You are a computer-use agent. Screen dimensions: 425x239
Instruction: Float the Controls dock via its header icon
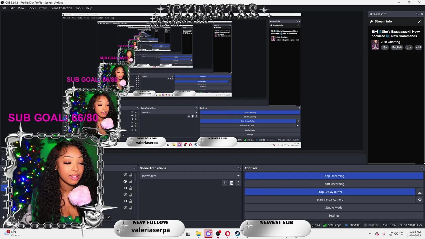(422, 168)
